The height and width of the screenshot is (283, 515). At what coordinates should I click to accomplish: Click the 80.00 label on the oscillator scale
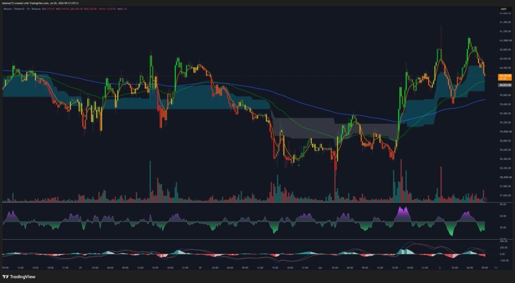[x=503, y=204]
